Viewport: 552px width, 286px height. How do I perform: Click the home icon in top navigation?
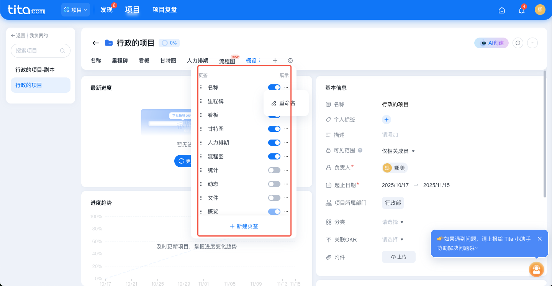coord(502,10)
